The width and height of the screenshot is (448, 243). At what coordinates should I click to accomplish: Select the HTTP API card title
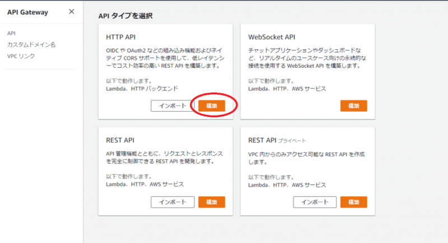[x=121, y=37]
